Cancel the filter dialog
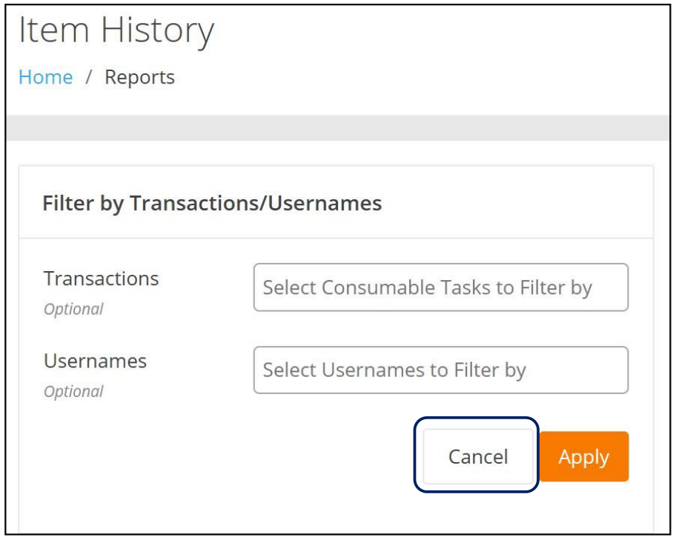This screenshot has height=540, width=676. click(478, 456)
